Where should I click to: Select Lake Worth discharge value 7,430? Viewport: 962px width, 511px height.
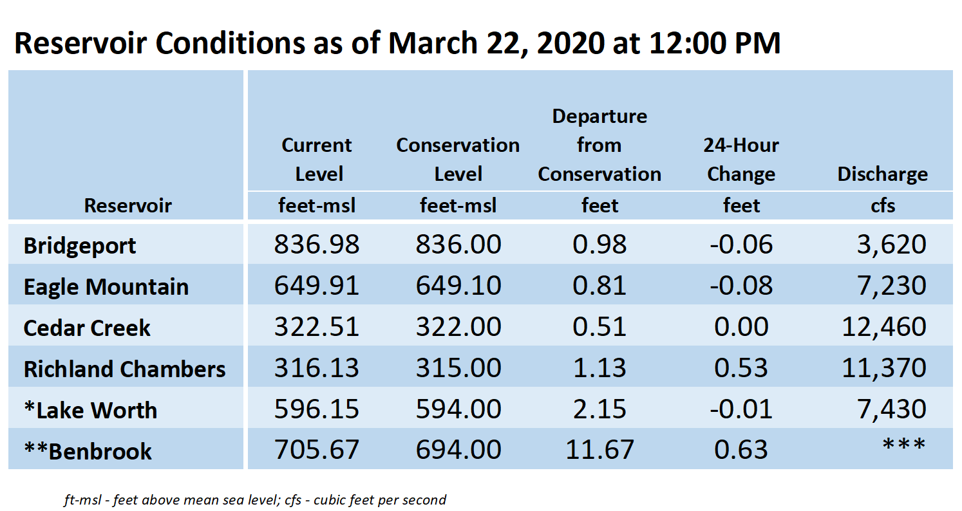pos(891,409)
